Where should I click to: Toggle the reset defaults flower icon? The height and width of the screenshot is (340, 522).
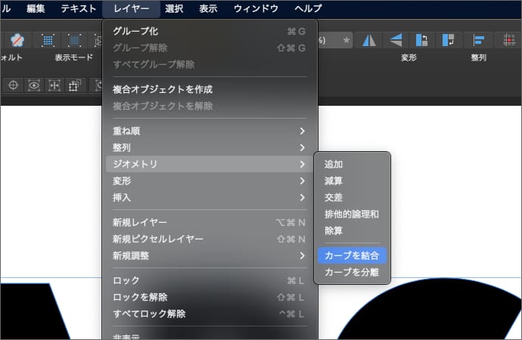point(17,40)
